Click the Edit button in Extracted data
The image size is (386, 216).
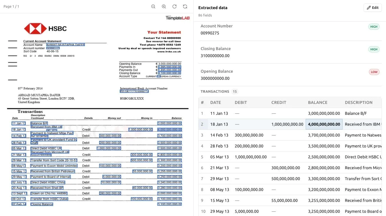tap(373, 8)
